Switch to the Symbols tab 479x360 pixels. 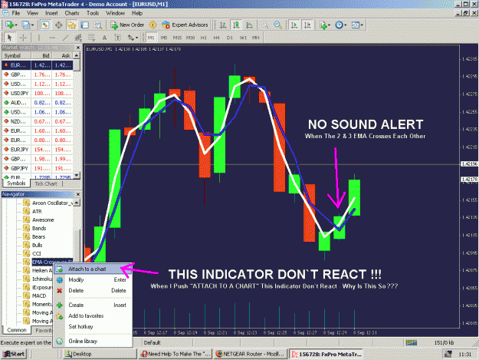coord(16,183)
